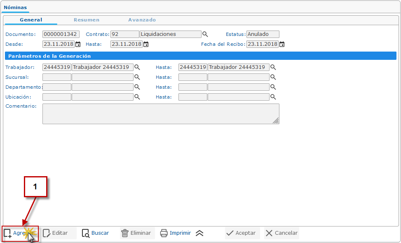Screen dimensions: 401x243
Task: Click the Ubicación Hasta search magnifier
Action: [x=273, y=97]
